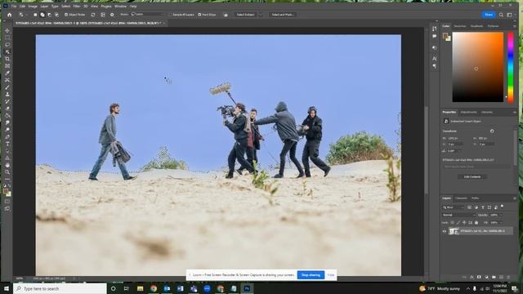This screenshot has height=294, width=523.
Task: Toggle layer filtering on or off
Action: (502, 207)
